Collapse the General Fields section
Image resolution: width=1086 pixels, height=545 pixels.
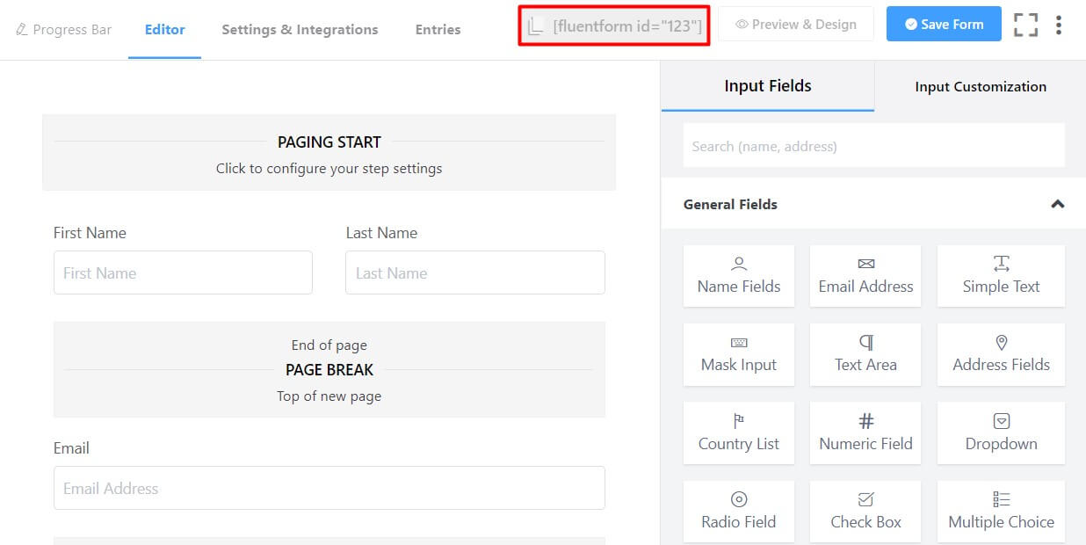[1057, 203]
